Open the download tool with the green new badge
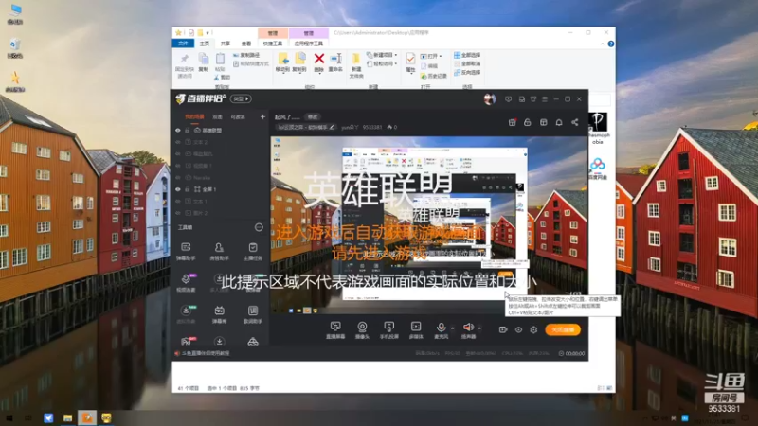The height and width of the screenshot is (426, 758). [x=186, y=314]
